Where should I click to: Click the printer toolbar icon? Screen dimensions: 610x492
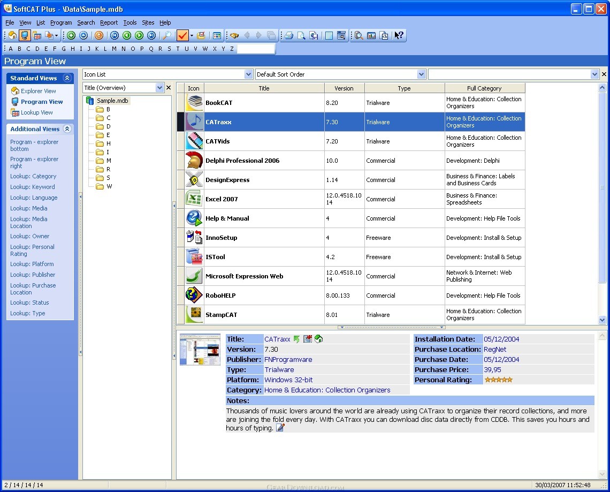289,35
